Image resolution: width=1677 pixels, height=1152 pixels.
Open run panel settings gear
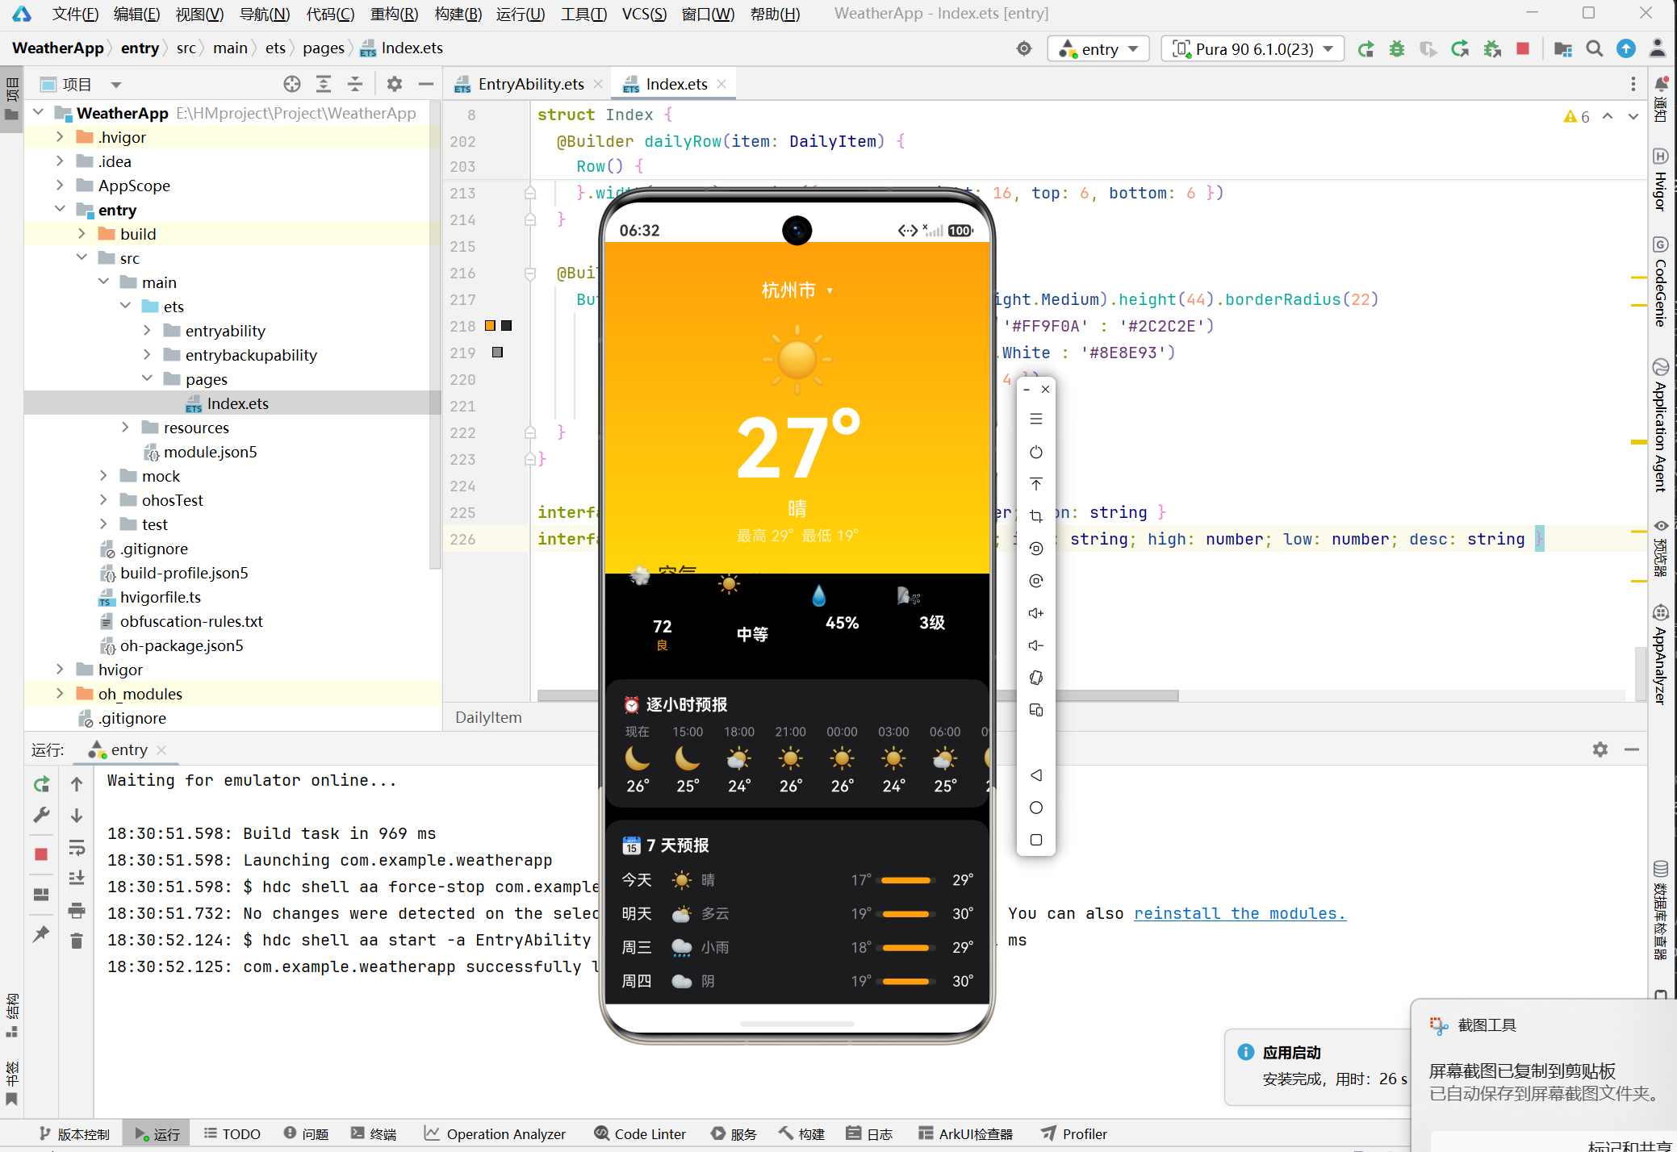point(1600,749)
